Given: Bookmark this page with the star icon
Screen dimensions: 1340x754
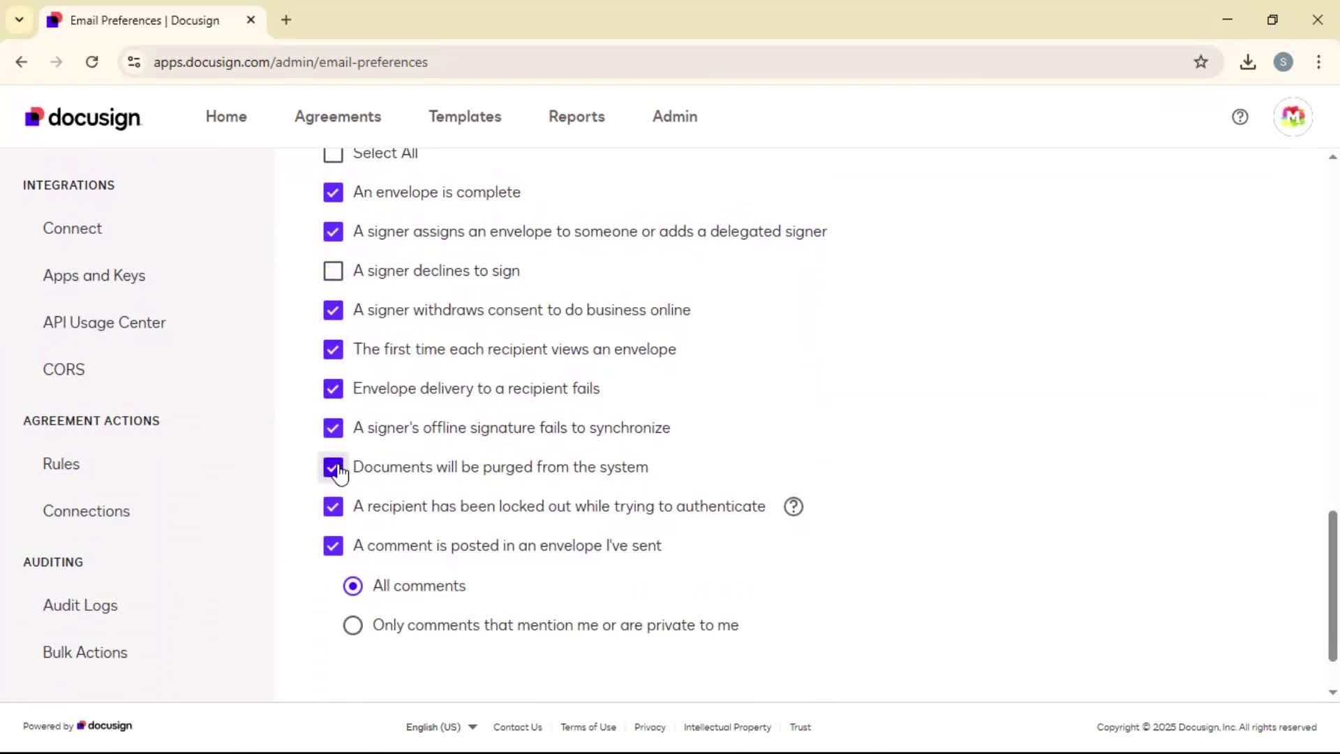Looking at the screenshot, I should [x=1200, y=62].
